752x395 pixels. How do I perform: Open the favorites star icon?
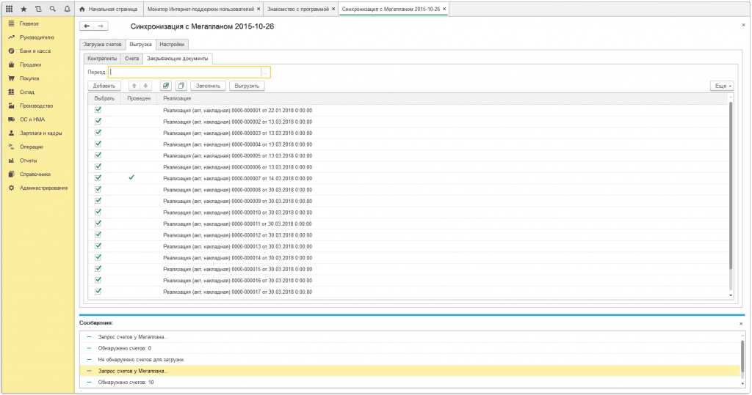23,9
